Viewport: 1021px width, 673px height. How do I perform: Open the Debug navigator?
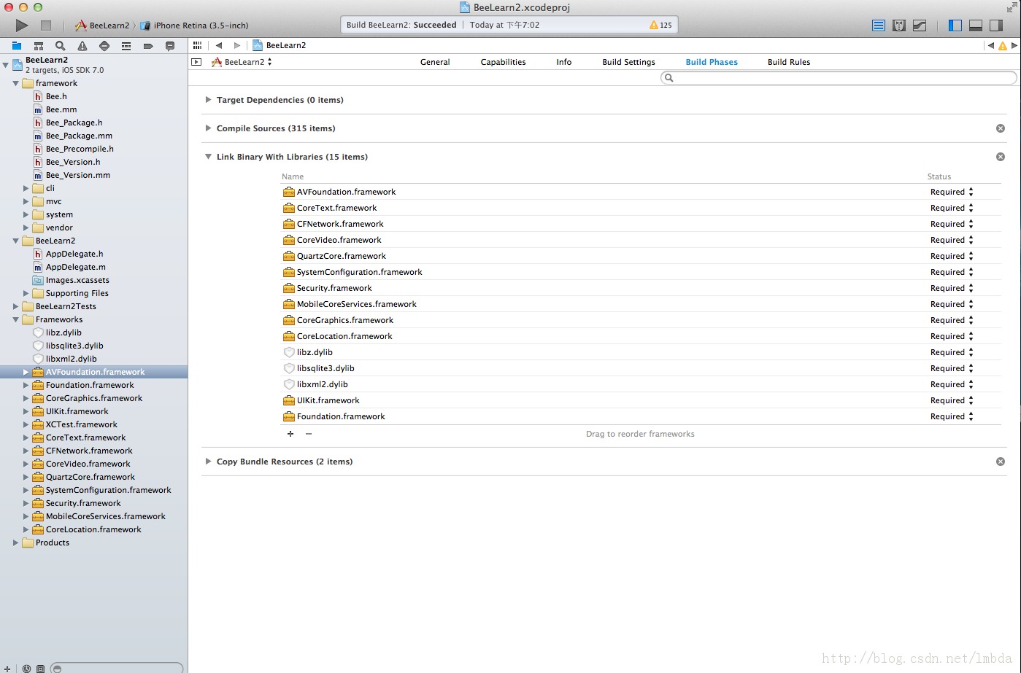coord(126,46)
